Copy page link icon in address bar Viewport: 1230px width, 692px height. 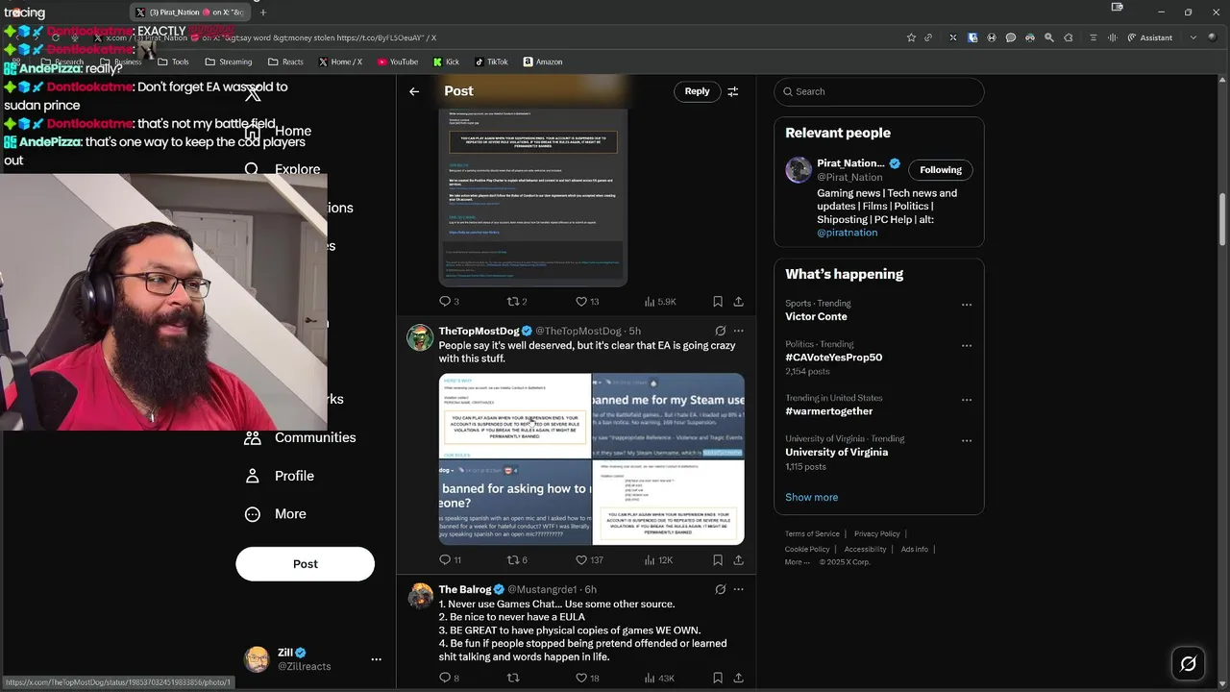[x=928, y=37]
